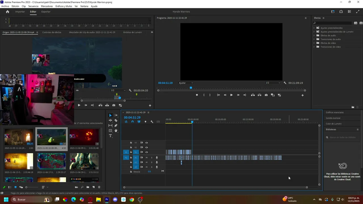Open timeline display settings wrench
The height and width of the screenshot is (204, 363).
[152, 122]
